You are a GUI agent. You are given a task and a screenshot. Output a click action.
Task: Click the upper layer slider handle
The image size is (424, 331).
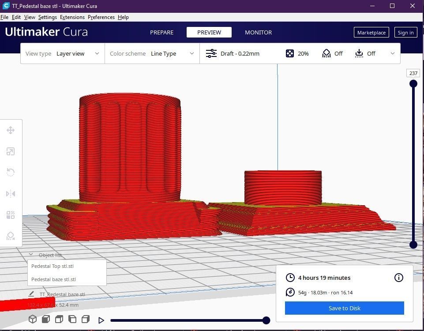(x=413, y=83)
